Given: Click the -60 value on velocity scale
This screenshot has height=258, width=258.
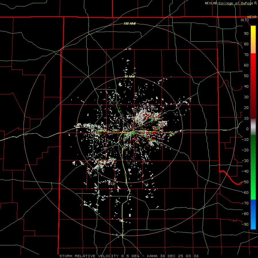Looking at the screenshot, I should click(x=245, y=193).
